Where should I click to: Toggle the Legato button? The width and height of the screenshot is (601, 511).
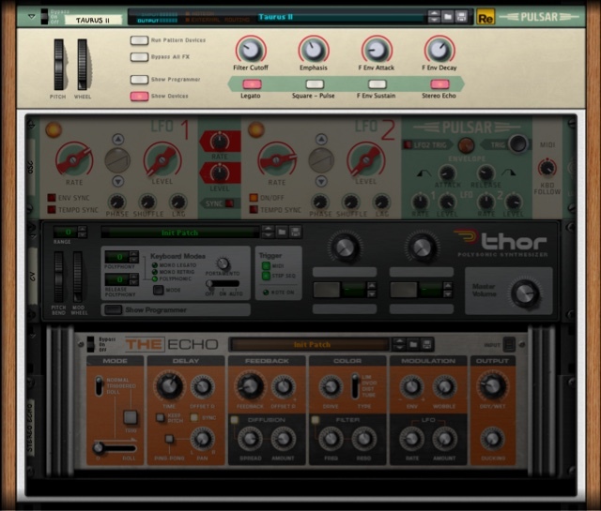click(252, 83)
